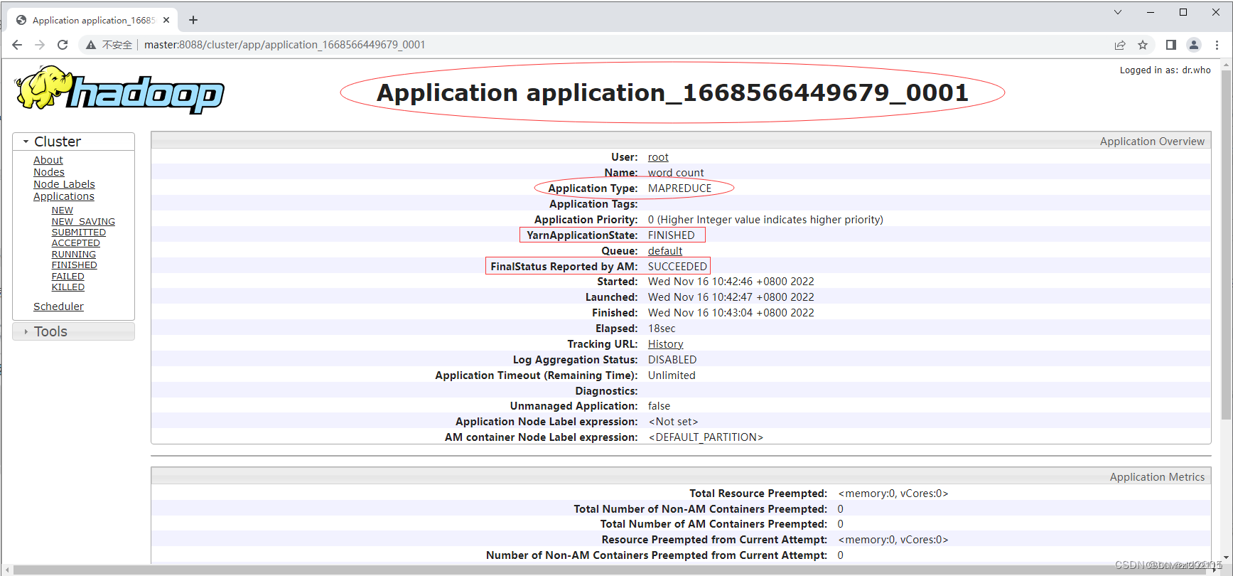Open a new browser tab
The image size is (1233, 576).
click(193, 20)
